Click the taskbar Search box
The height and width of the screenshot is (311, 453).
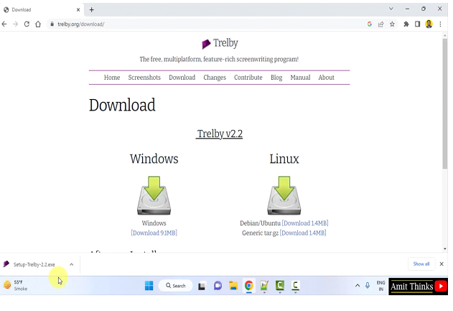(x=175, y=286)
